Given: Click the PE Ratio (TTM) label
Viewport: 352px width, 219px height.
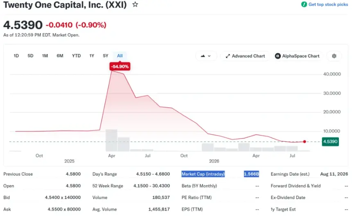Looking at the screenshot, I should [x=196, y=197].
